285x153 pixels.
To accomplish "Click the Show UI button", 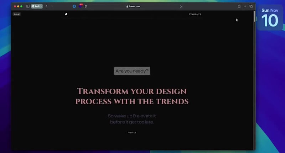I will click(16, 14).
